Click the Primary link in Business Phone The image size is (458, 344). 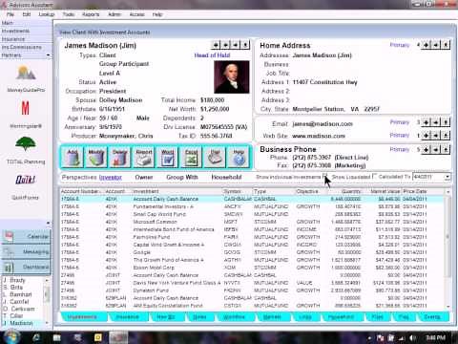tap(400, 149)
